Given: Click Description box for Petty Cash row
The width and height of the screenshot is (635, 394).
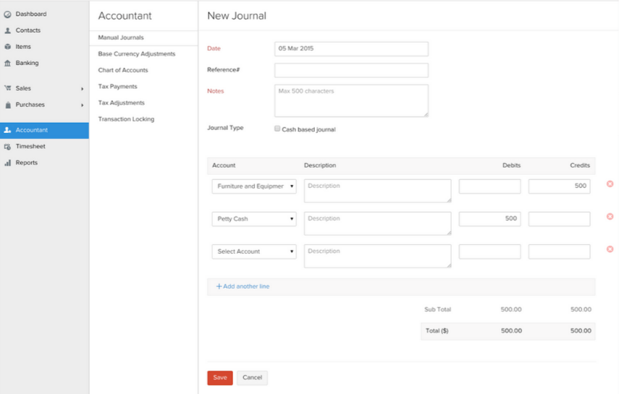Looking at the screenshot, I should coord(377,223).
